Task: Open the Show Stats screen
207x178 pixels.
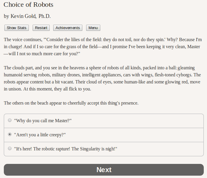Action: 16,28
